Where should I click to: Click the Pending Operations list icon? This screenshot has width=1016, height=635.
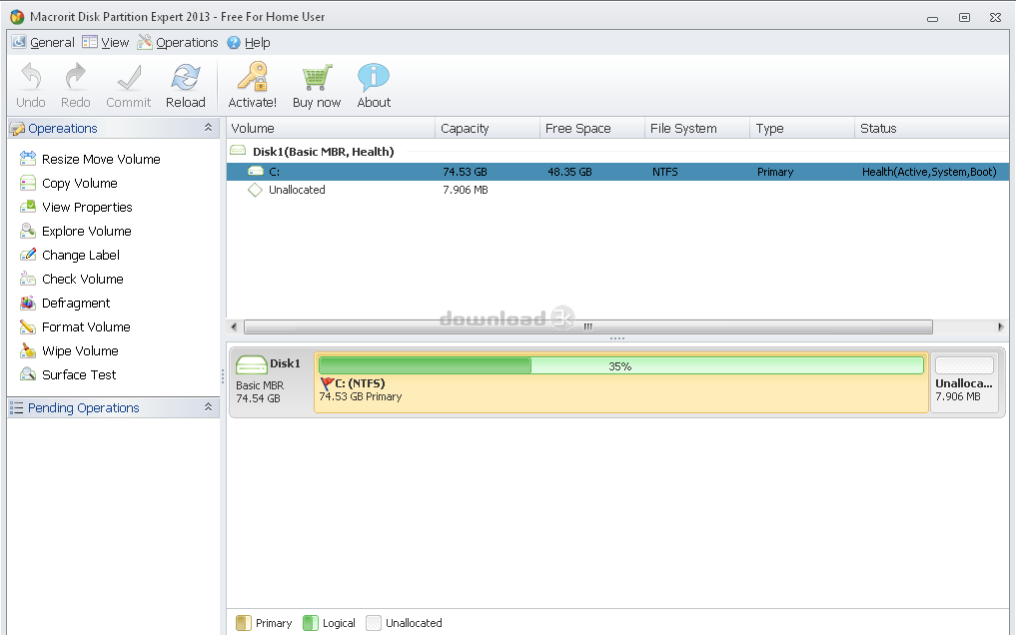[16, 407]
